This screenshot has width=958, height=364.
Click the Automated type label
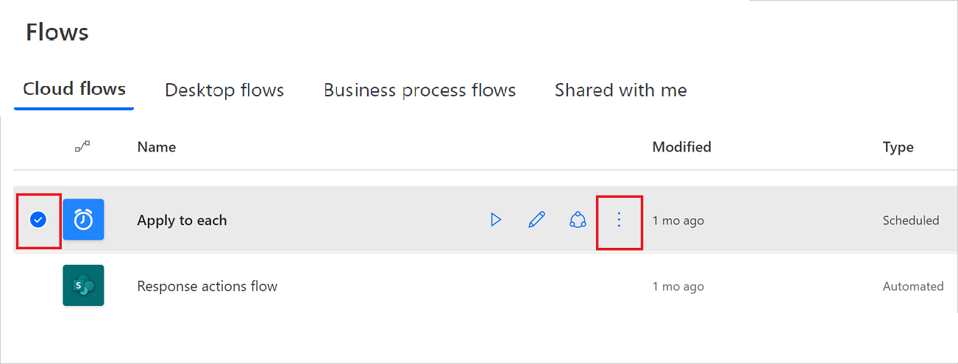tap(913, 286)
